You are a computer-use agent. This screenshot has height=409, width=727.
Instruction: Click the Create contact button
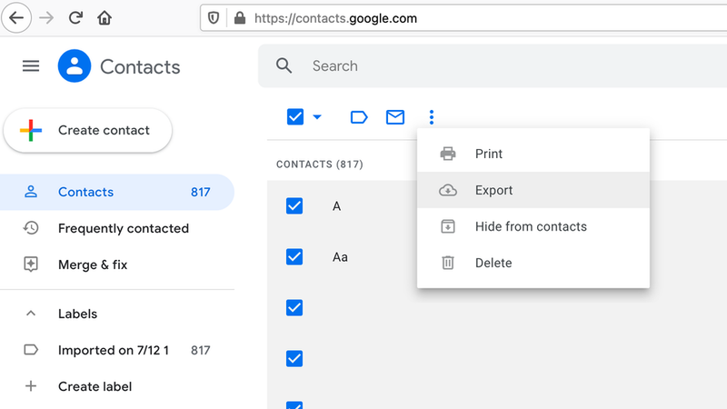coord(88,130)
